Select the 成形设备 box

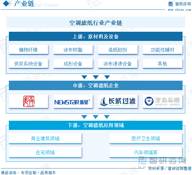tap(73, 63)
